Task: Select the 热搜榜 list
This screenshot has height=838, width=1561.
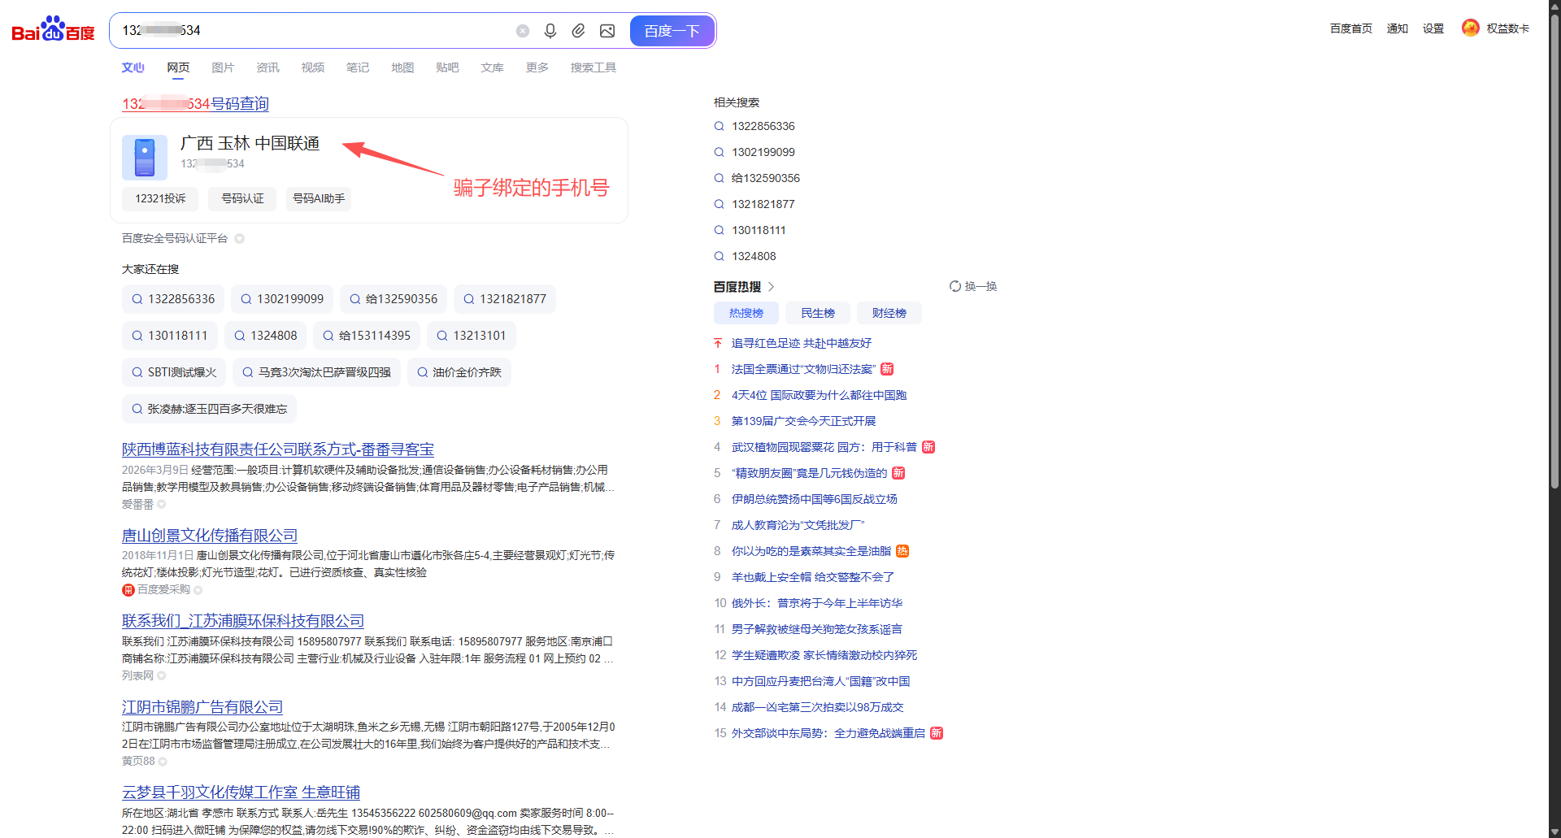Action: pyautogui.click(x=746, y=313)
